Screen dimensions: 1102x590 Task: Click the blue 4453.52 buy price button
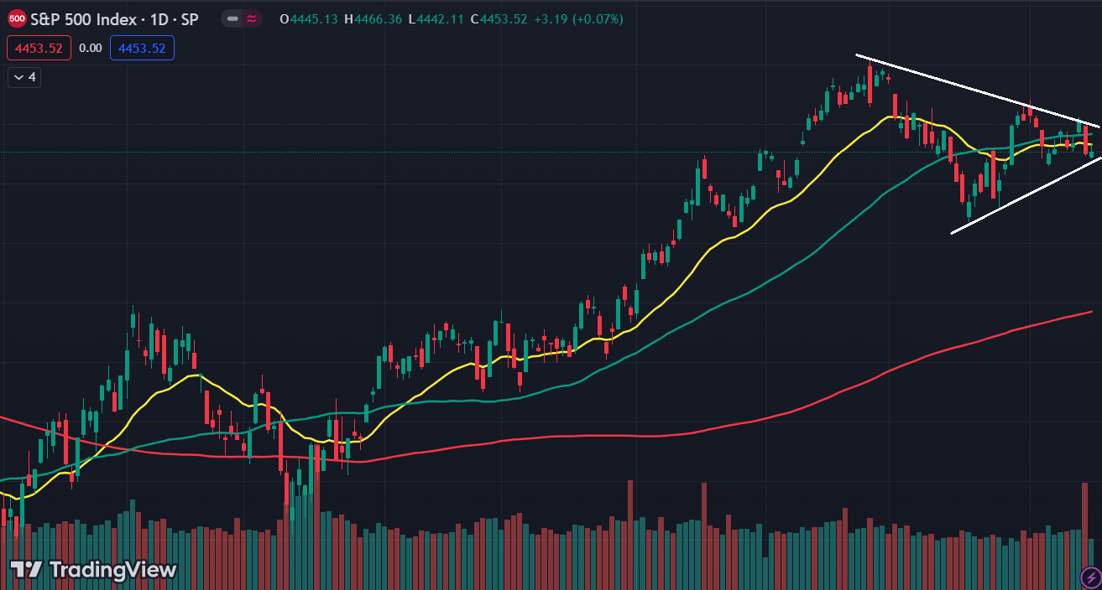tap(142, 48)
